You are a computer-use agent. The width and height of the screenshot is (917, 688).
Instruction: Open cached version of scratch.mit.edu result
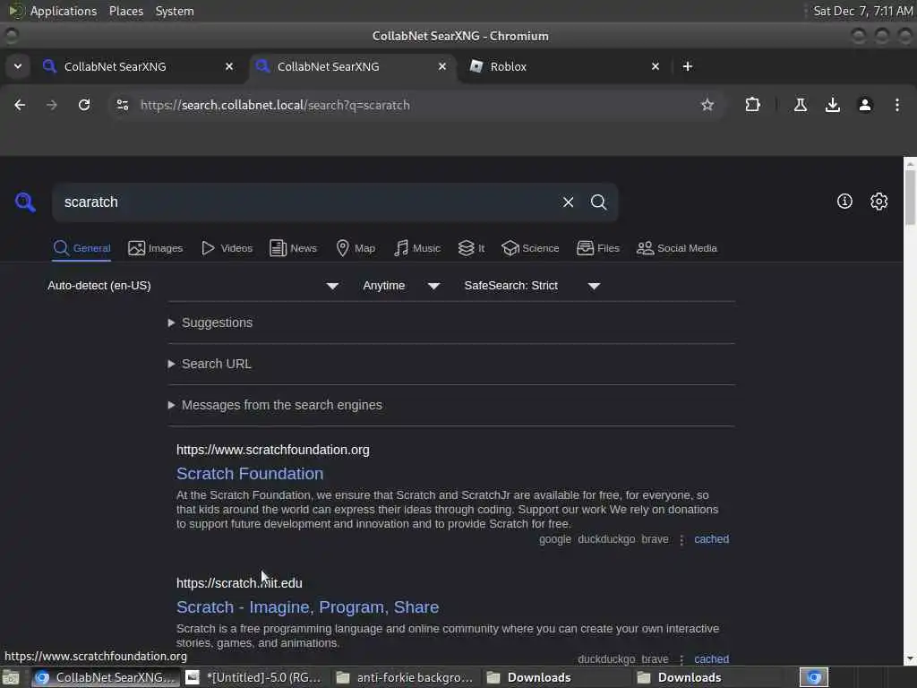click(x=711, y=659)
